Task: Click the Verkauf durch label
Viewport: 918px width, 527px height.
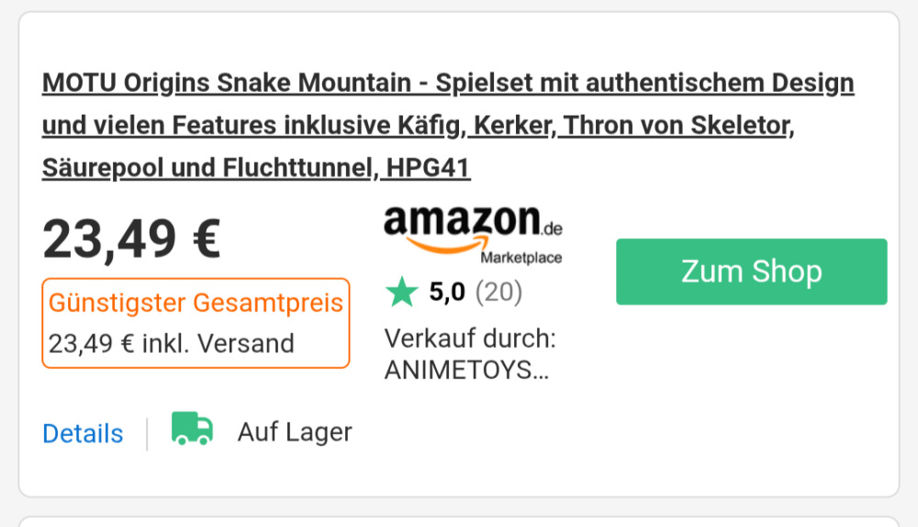Action: [x=469, y=339]
